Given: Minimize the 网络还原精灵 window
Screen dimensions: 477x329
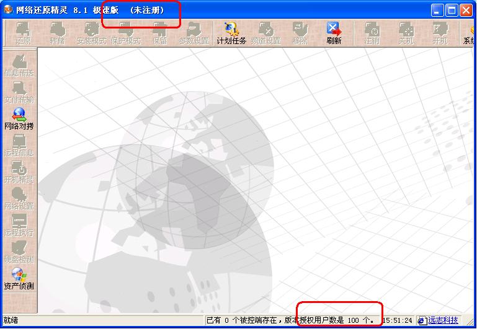Looking at the screenshot, I should (x=437, y=11).
